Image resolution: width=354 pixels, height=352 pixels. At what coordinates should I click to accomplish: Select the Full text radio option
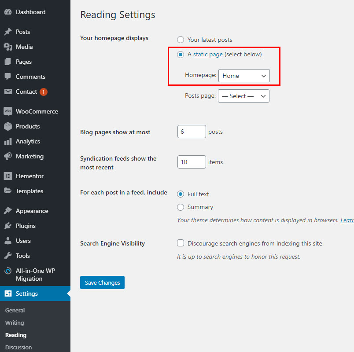pos(181,194)
